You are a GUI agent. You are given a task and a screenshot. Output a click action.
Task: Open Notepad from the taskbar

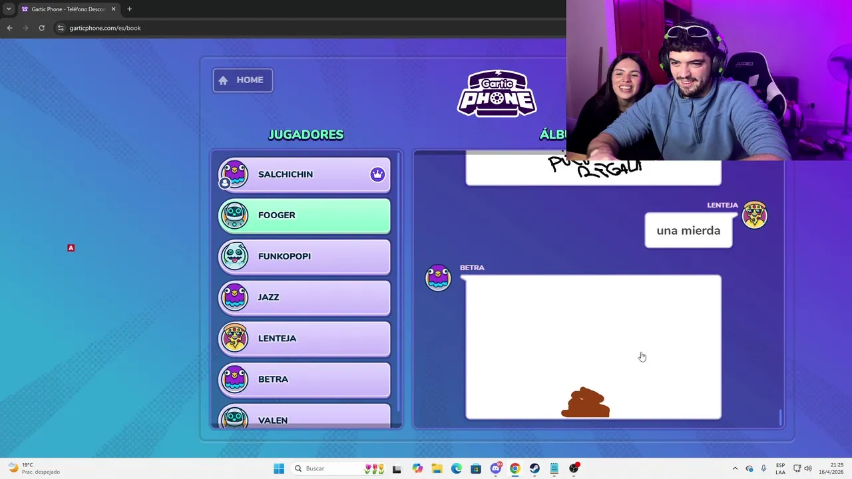[554, 468]
